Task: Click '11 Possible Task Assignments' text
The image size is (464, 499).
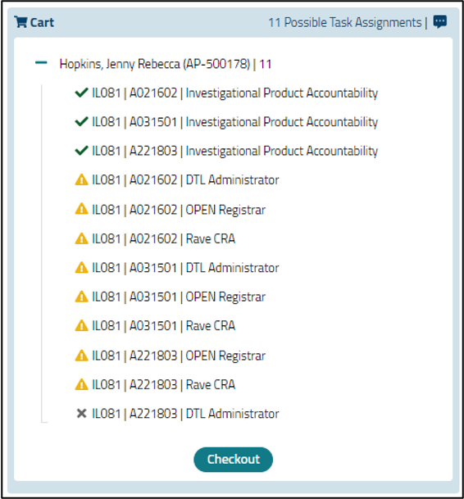Action: click(x=345, y=23)
